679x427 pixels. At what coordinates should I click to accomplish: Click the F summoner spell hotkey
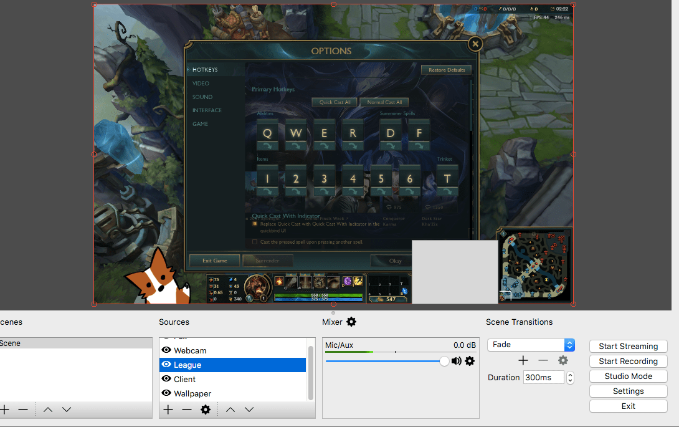point(419,134)
